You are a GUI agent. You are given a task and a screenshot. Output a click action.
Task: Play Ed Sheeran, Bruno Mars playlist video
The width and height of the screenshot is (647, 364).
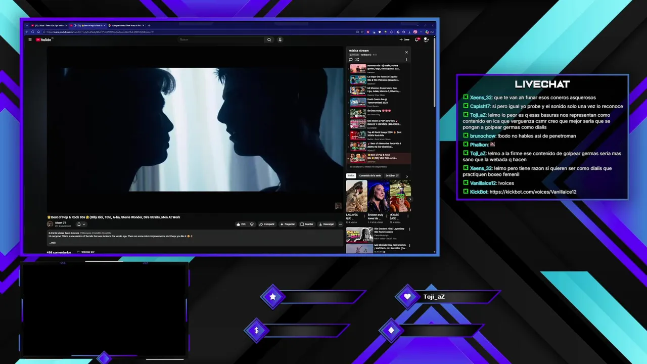click(379, 91)
